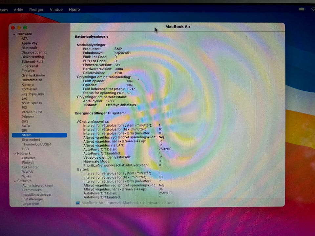Image resolution: width=315 pixels, height=236 pixels.
Task: Select Apple Pay in the sidebar
Action: point(30,43)
